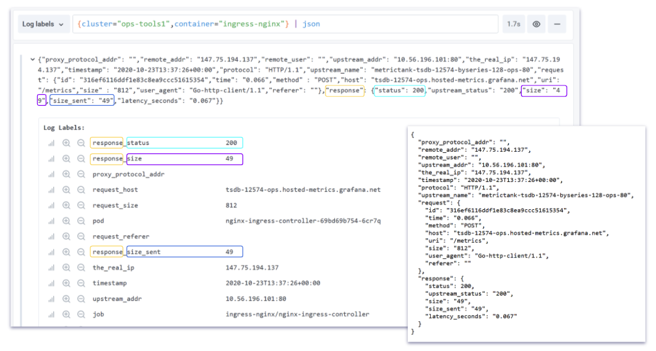Filter for value of the_real_ip label
656x351 pixels.
(66, 267)
